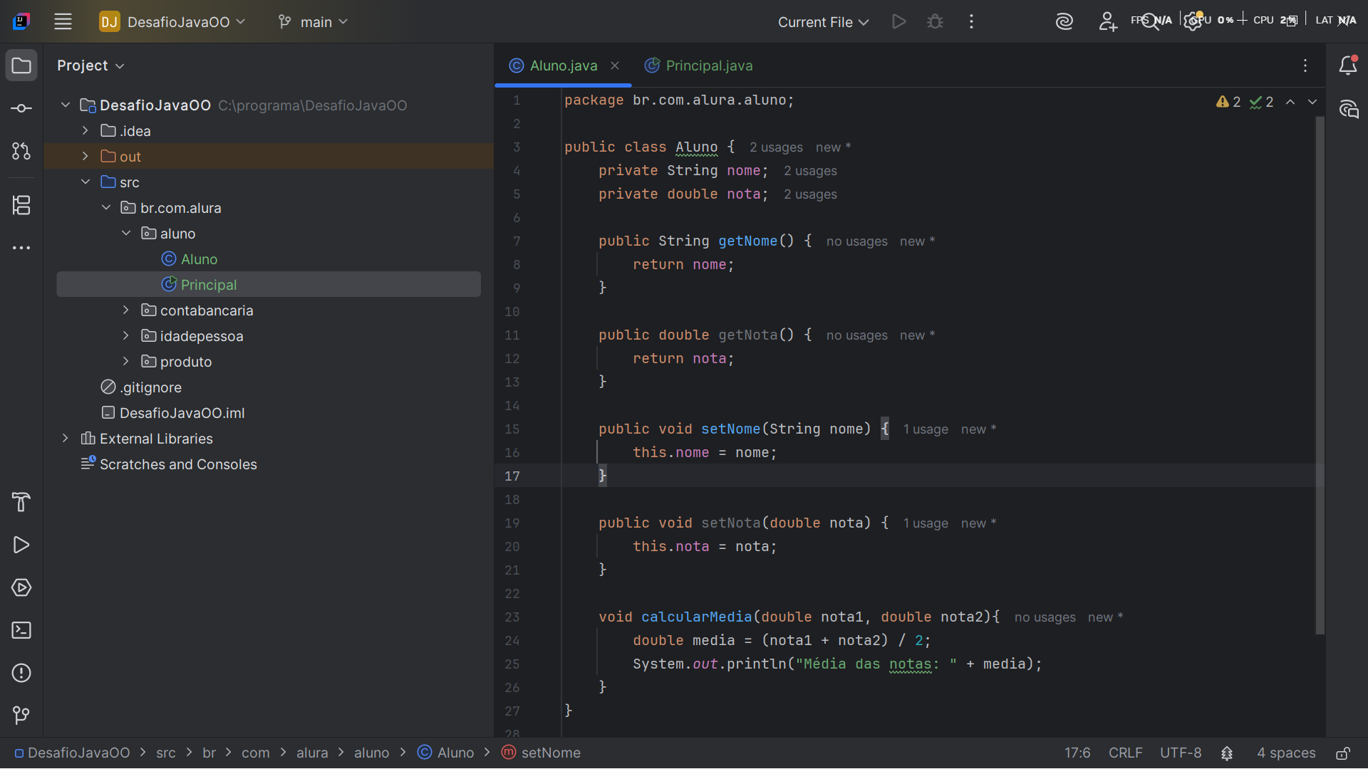Collapse the br.com.alura package
This screenshot has width=1368, height=769.
click(x=106, y=208)
